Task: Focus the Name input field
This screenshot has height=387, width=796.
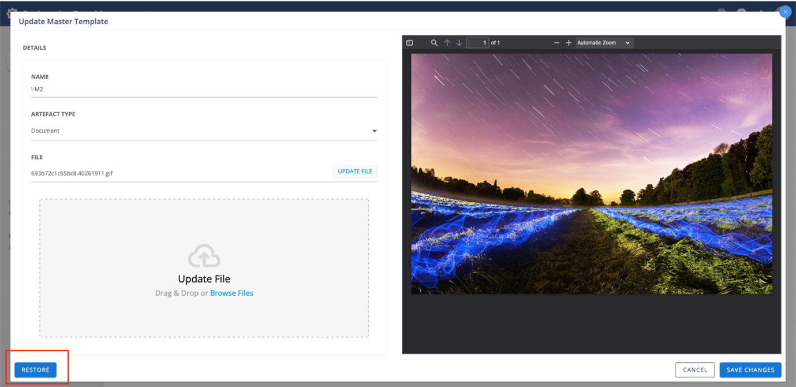Action: click(x=204, y=90)
